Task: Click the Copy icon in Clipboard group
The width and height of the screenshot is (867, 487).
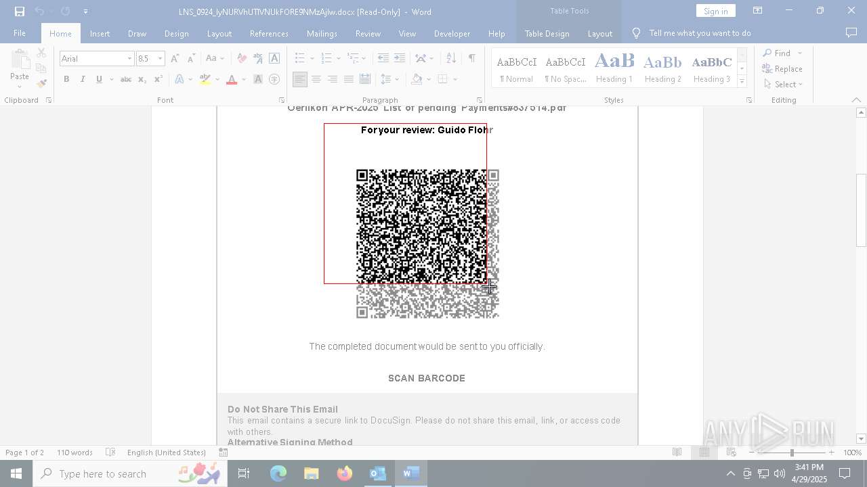Action: (x=41, y=68)
